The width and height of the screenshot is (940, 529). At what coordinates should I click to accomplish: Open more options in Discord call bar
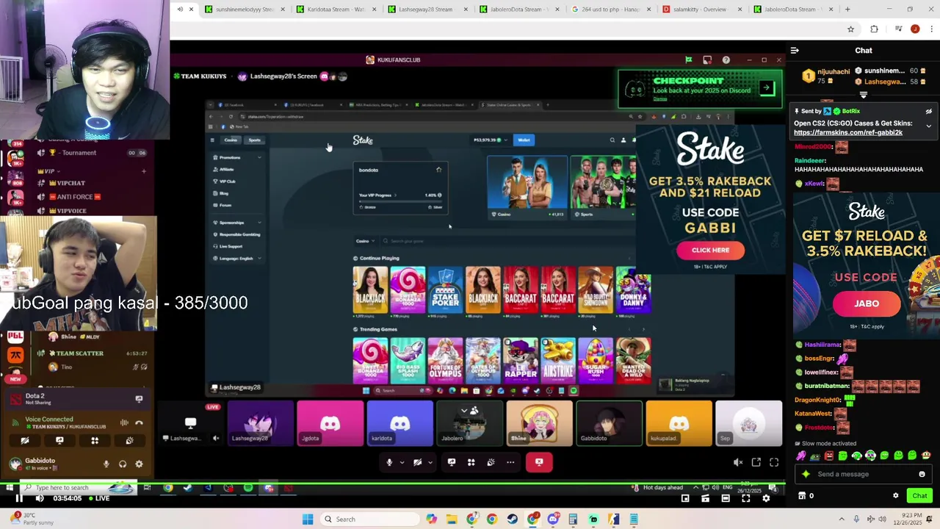pos(510,462)
